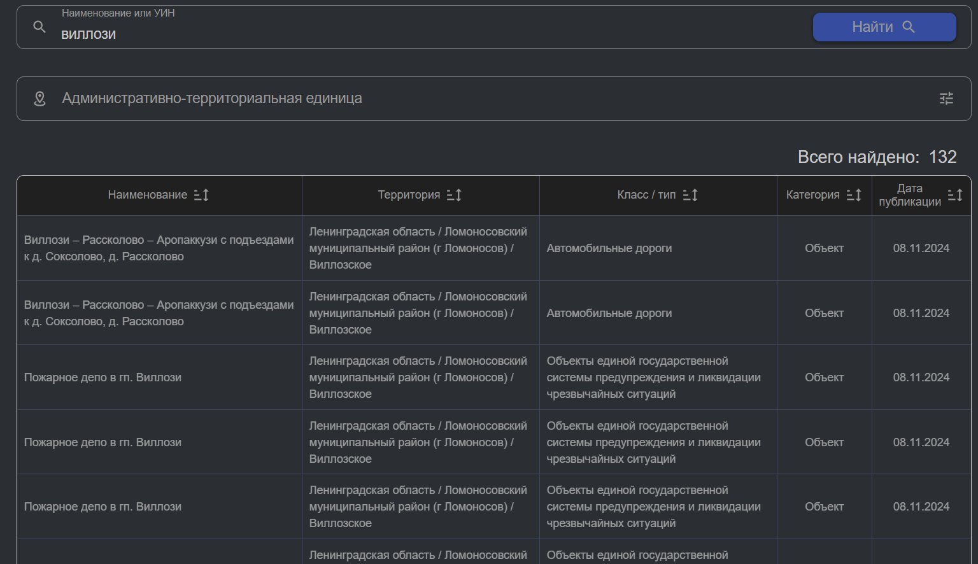
Task: Click the Дата публикации header text
Action: 910,195
